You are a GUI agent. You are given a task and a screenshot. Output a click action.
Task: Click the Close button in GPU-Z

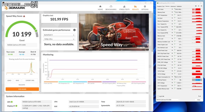pos(199,100)
